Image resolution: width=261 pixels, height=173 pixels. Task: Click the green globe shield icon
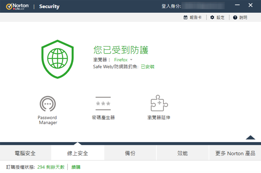point(58,59)
